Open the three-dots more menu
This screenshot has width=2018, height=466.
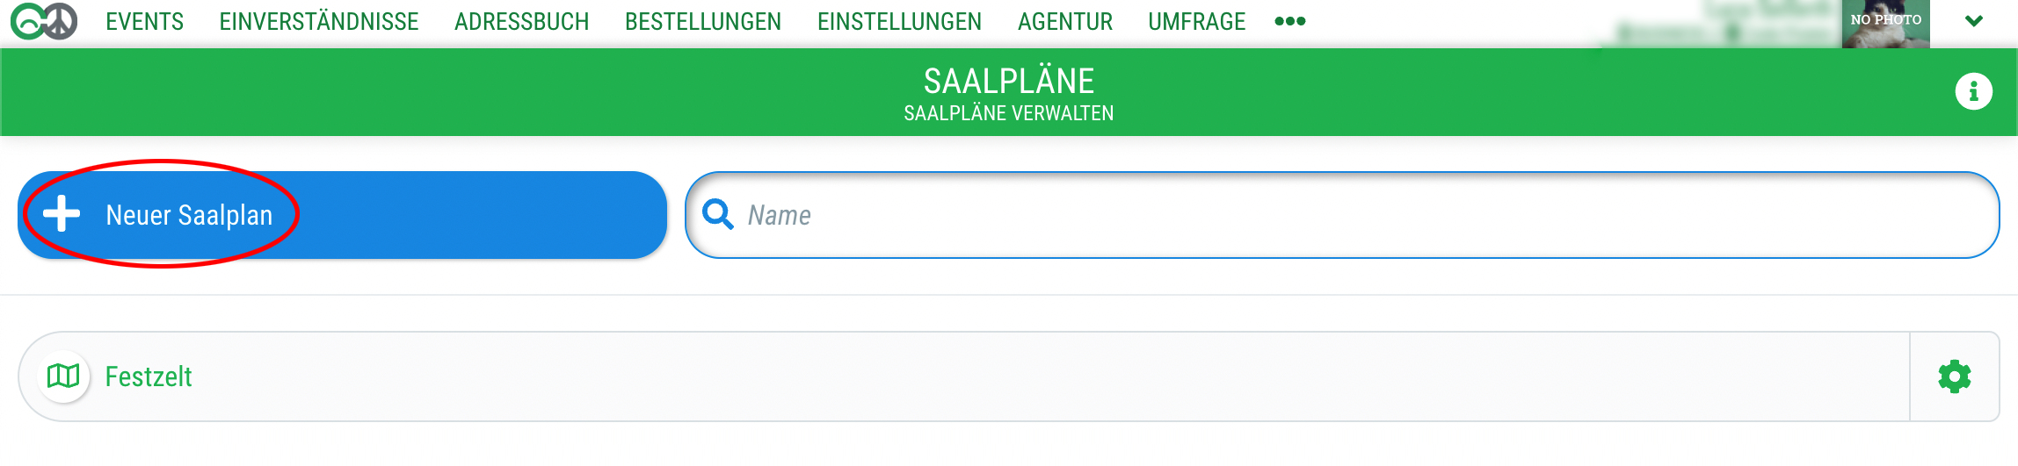1289,22
